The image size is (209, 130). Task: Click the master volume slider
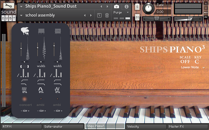pos(188,19)
